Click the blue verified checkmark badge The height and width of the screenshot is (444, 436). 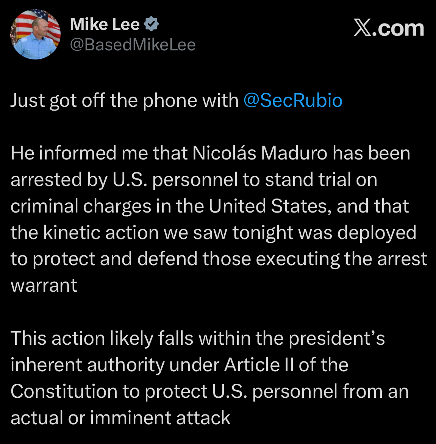point(152,25)
